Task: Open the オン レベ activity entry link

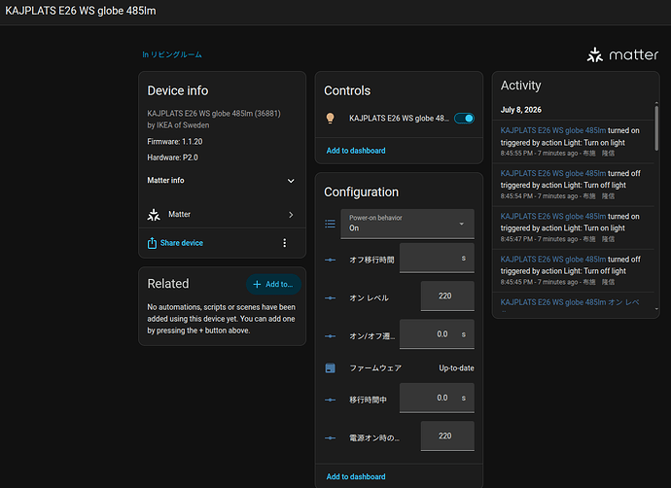Action: [570, 302]
